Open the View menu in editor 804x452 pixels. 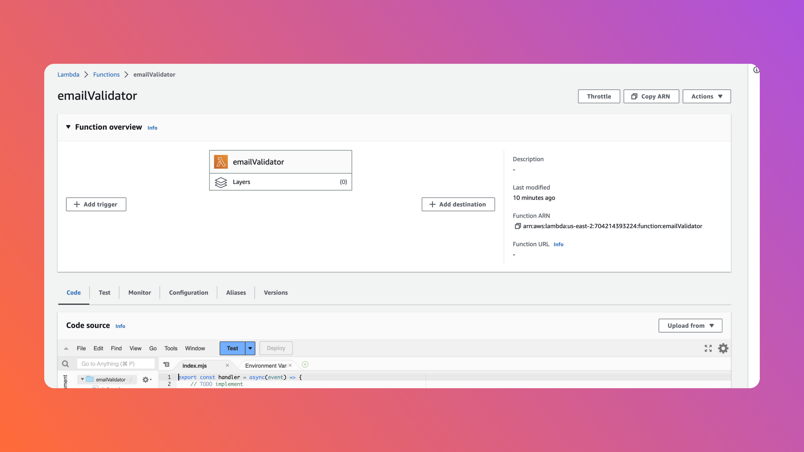pos(135,348)
